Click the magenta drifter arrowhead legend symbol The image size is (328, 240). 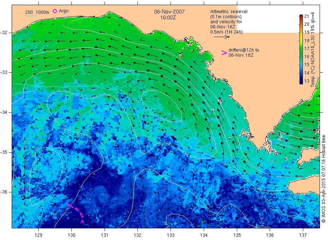click(224, 53)
